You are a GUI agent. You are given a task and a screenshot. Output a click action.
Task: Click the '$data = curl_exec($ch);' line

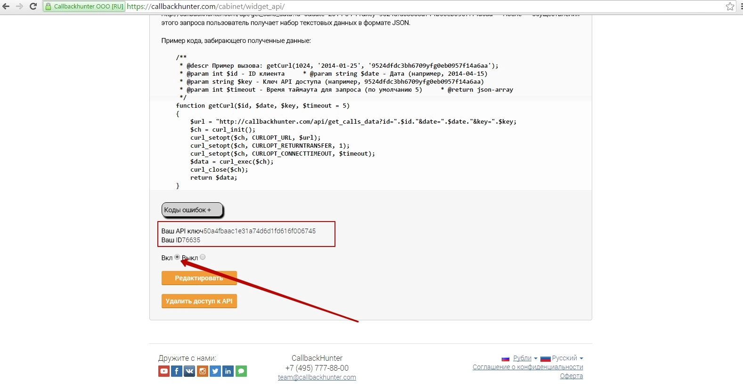click(232, 162)
